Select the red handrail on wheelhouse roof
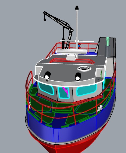 point(72,61)
